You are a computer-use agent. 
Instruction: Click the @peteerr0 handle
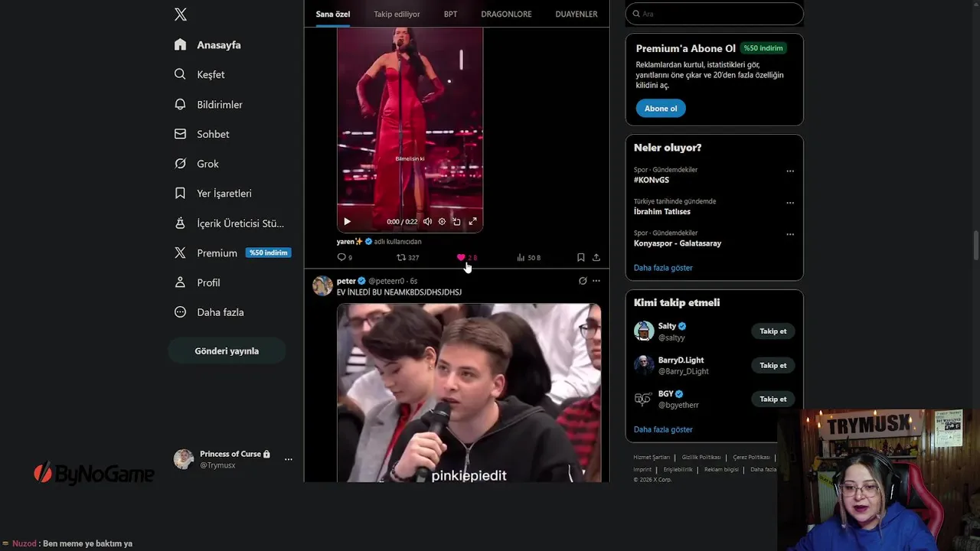[386, 281]
